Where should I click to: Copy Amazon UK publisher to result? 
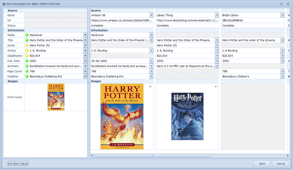[x=151, y=76]
